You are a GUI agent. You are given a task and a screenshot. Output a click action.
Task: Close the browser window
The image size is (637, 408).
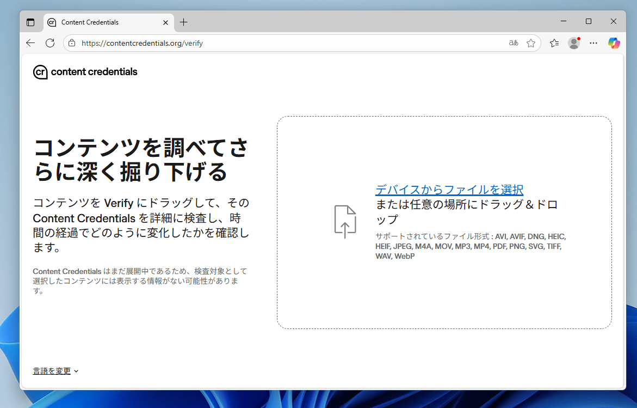pos(614,22)
